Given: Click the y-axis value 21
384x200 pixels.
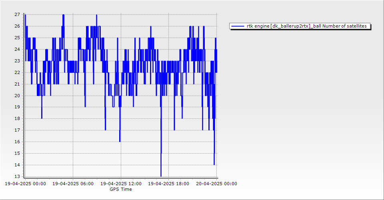Looking at the screenshot, I should [17, 84].
